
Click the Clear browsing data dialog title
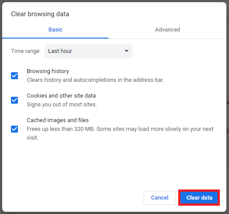point(40,14)
